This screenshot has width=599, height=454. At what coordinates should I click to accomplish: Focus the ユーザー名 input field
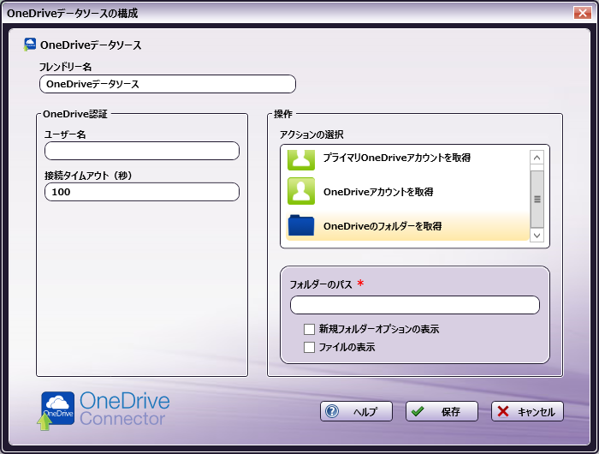(142, 151)
